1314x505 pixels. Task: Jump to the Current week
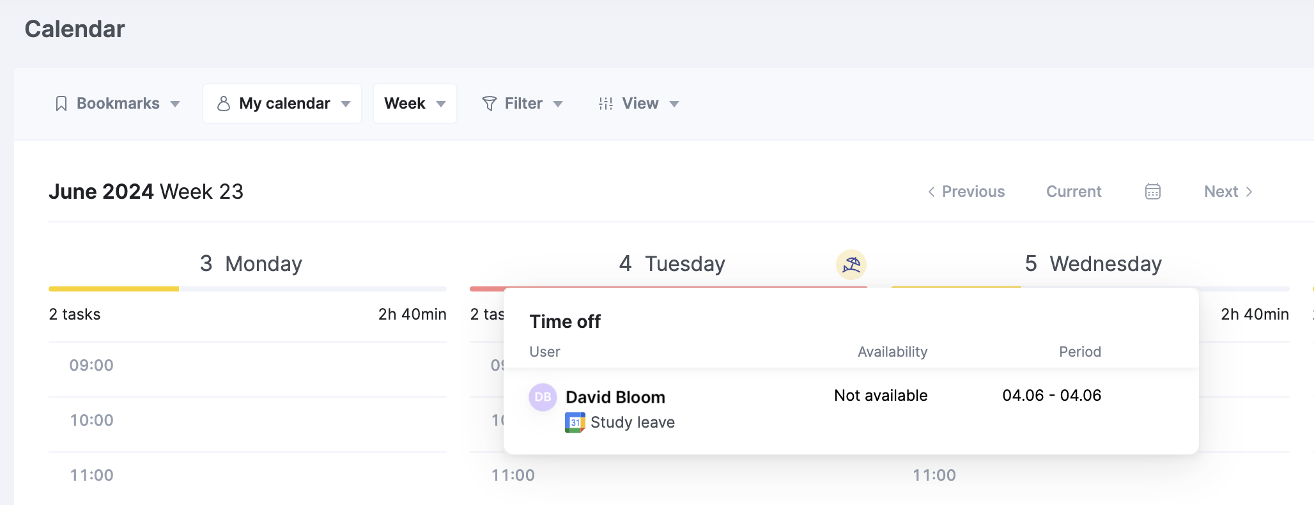(1074, 192)
